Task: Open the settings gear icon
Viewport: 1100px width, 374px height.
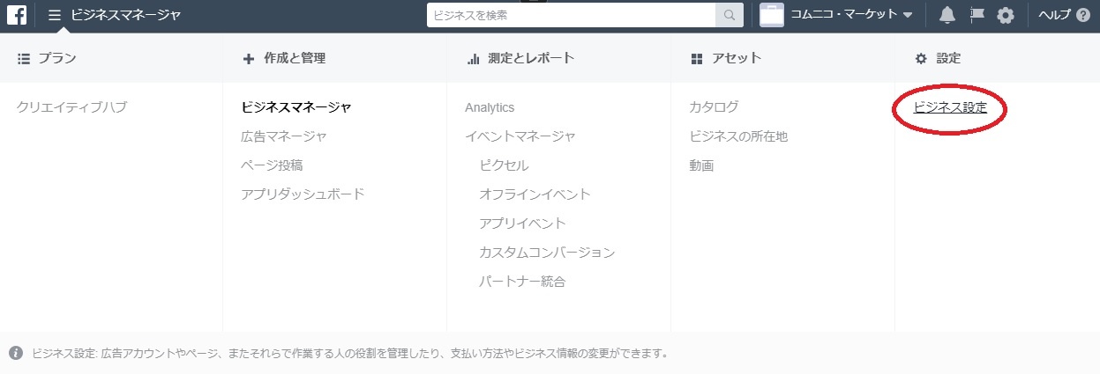Action: 1006,15
